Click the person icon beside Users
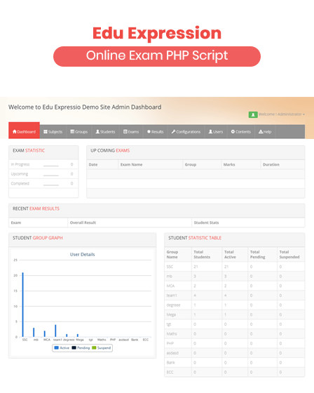 [210, 132]
